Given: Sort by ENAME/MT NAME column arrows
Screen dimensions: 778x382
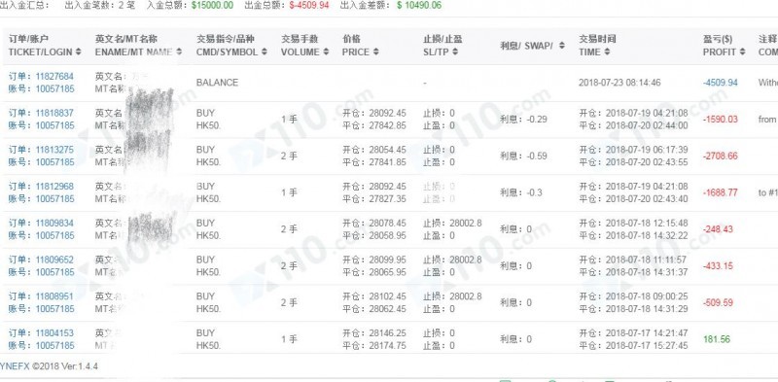Looking at the screenshot, I should point(179,52).
